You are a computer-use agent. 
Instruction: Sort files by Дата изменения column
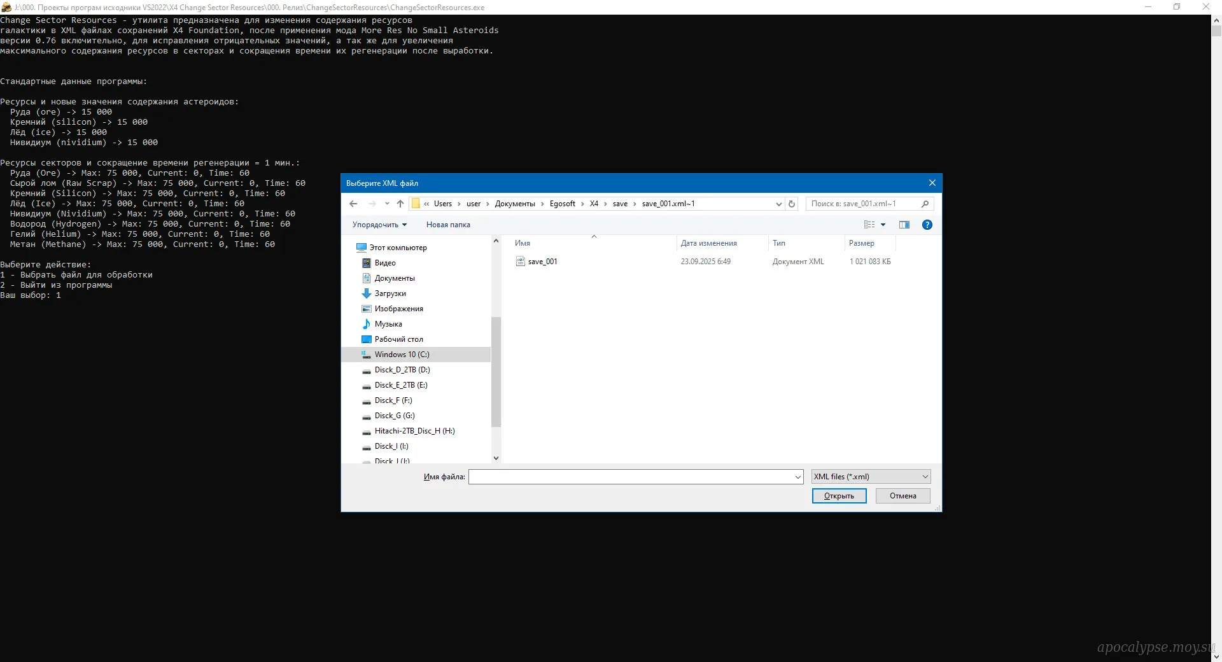pos(708,243)
